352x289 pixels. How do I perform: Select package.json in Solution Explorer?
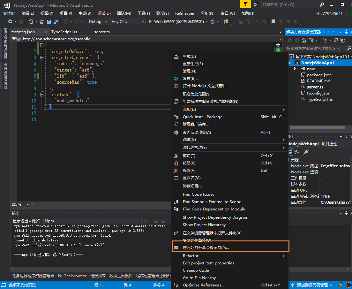pos(319,75)
